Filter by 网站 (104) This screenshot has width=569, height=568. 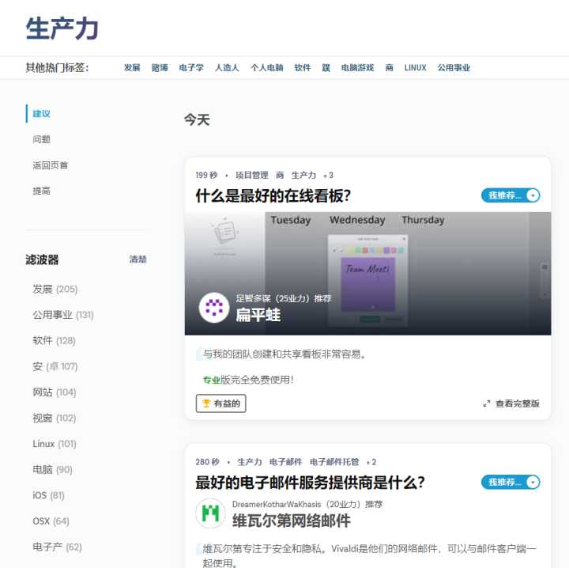(55, 392)
